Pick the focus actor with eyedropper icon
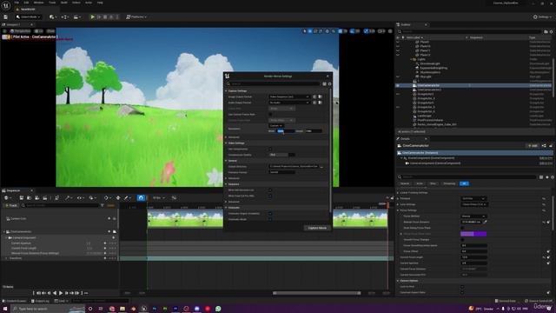 (x=485, y=222)
